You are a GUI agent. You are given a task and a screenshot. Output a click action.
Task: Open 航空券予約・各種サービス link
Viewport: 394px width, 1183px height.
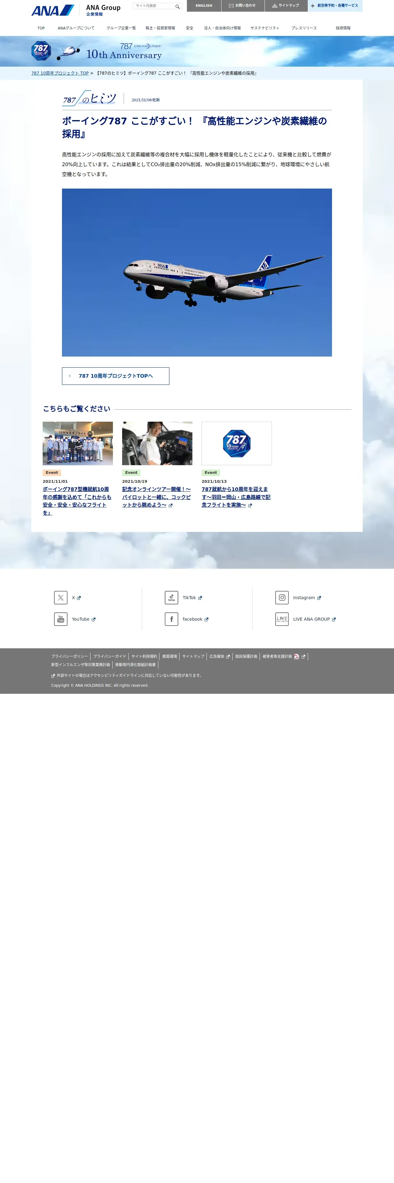pyautogui.click(x=335, y=6)
